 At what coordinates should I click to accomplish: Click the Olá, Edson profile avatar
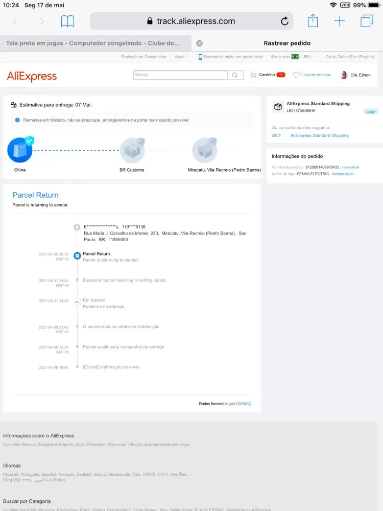click(344, 75)
